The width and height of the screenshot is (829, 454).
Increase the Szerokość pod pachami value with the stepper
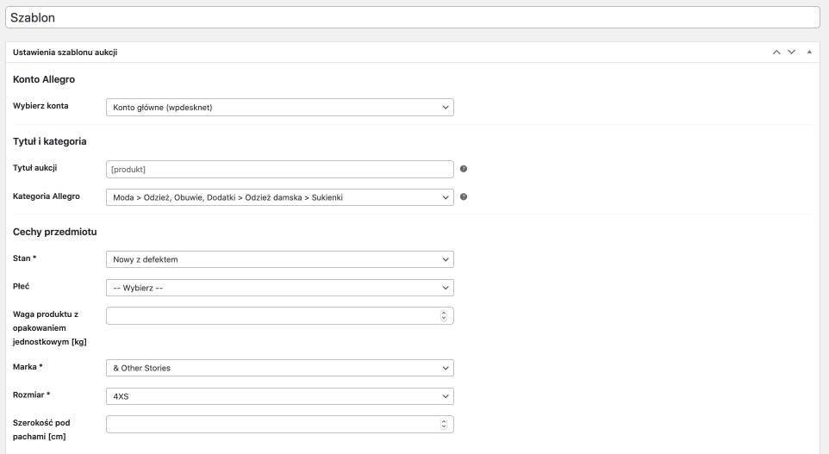point(444,421)
